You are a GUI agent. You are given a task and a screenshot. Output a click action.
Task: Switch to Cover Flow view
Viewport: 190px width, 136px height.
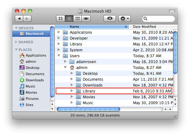point(86,19)
